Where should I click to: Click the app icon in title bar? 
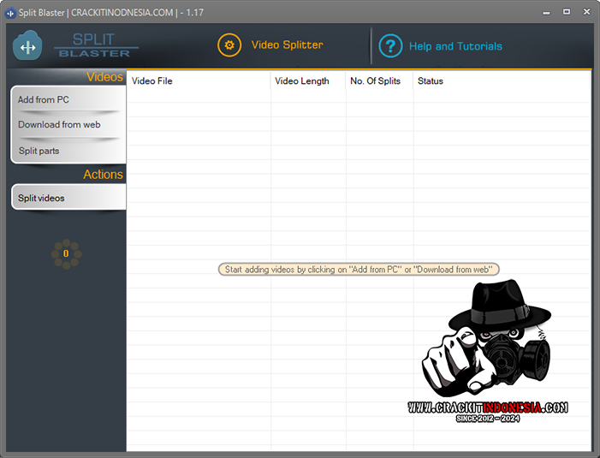click(10, 13)
